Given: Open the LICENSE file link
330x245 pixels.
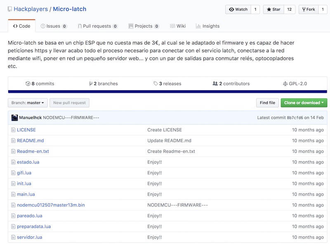Looking at the screenshot, I should 26,130.
